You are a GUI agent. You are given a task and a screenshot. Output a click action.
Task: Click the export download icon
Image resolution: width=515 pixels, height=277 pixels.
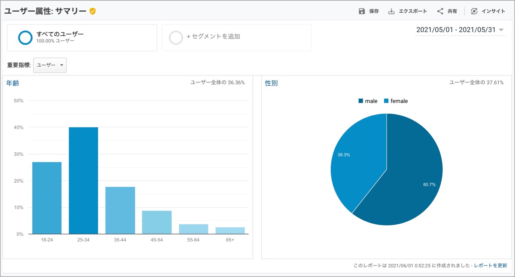pos(391,12)
